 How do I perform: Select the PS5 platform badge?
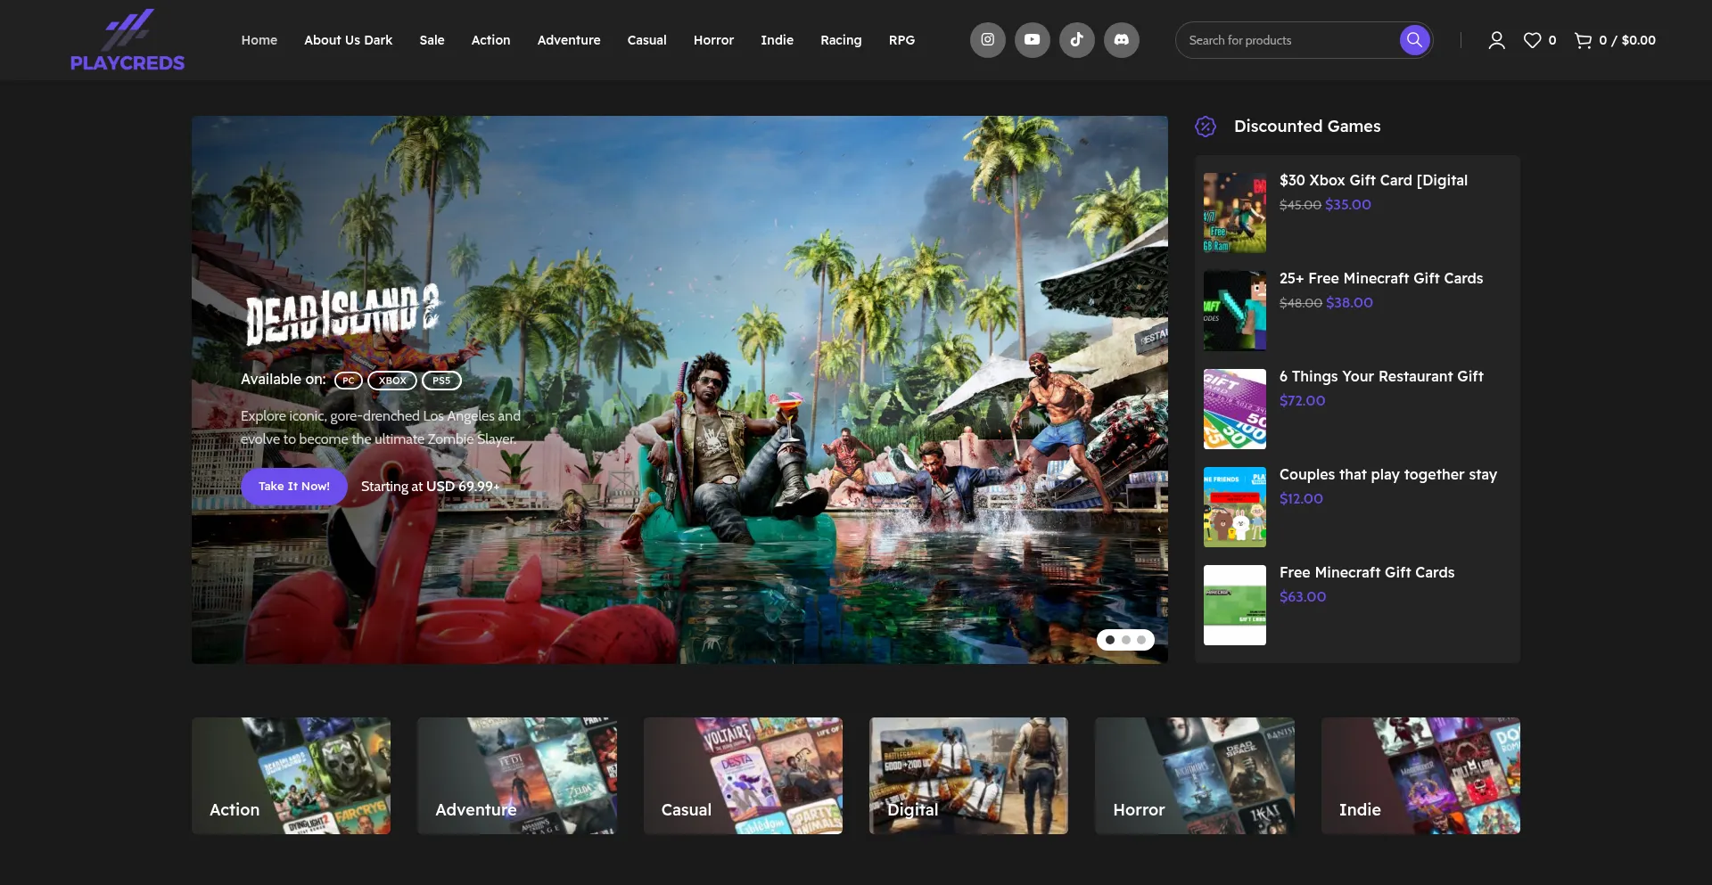441,381
